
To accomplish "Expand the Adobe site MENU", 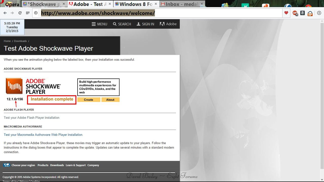I will (99, 24).
